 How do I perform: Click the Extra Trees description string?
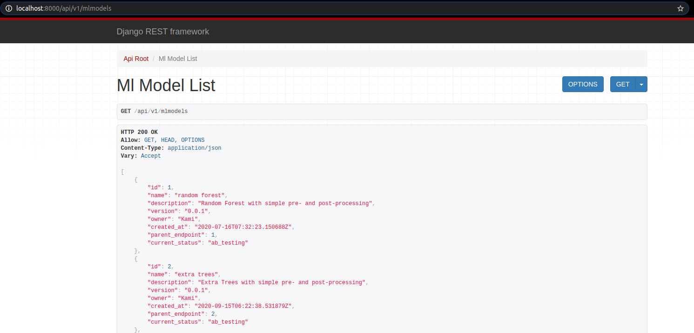coord(282,282)
